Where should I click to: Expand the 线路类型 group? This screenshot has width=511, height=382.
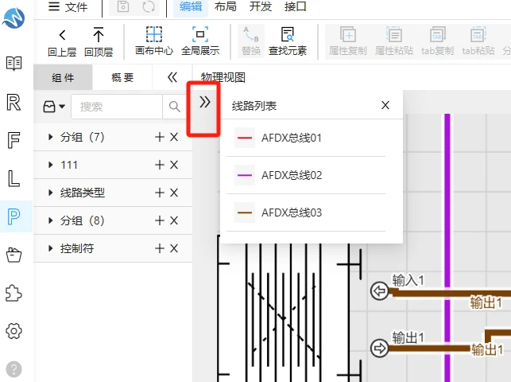click(x=50, y=193)
